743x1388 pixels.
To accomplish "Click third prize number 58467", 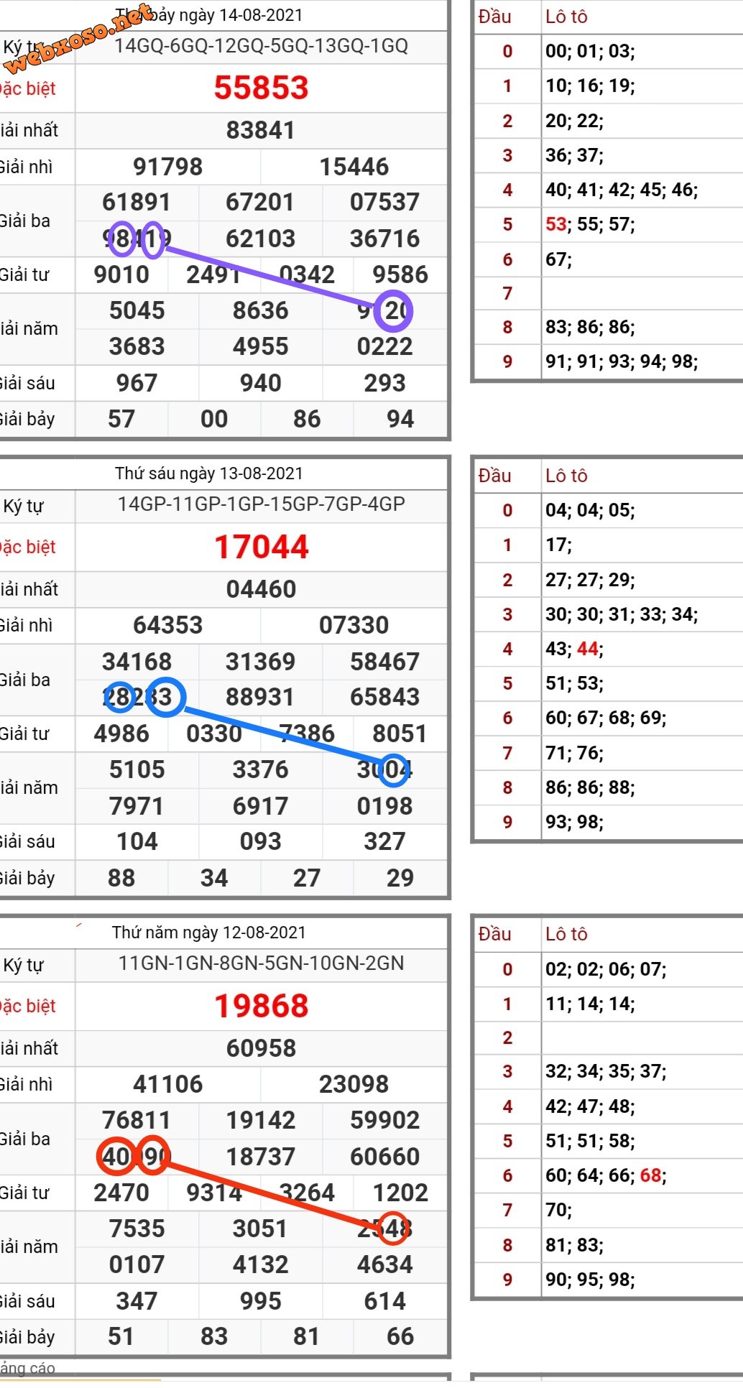I will click(x=384, y=661).
